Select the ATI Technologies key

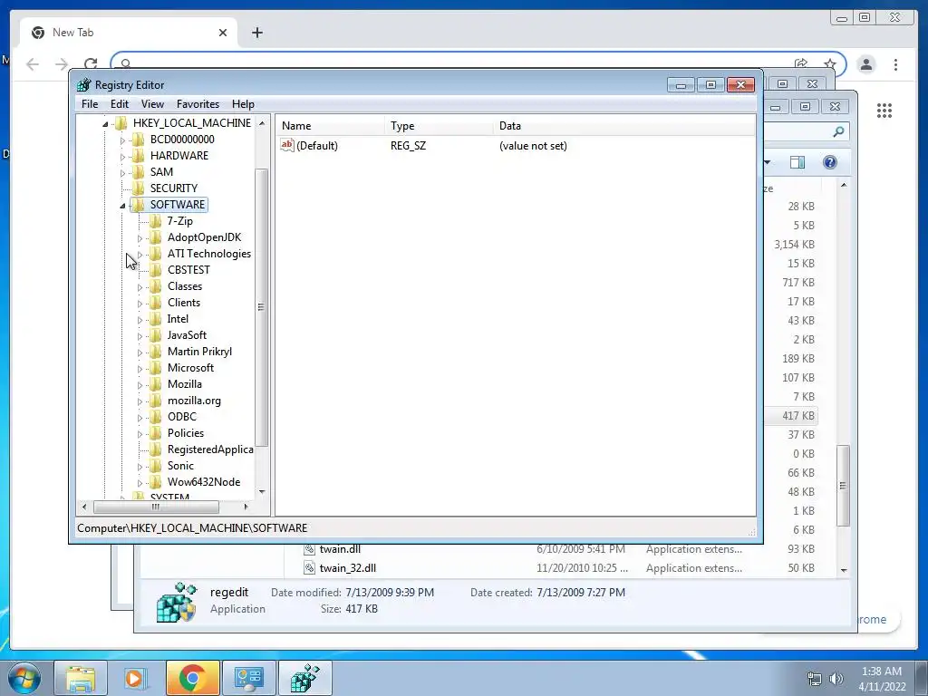tap(209, 254)
